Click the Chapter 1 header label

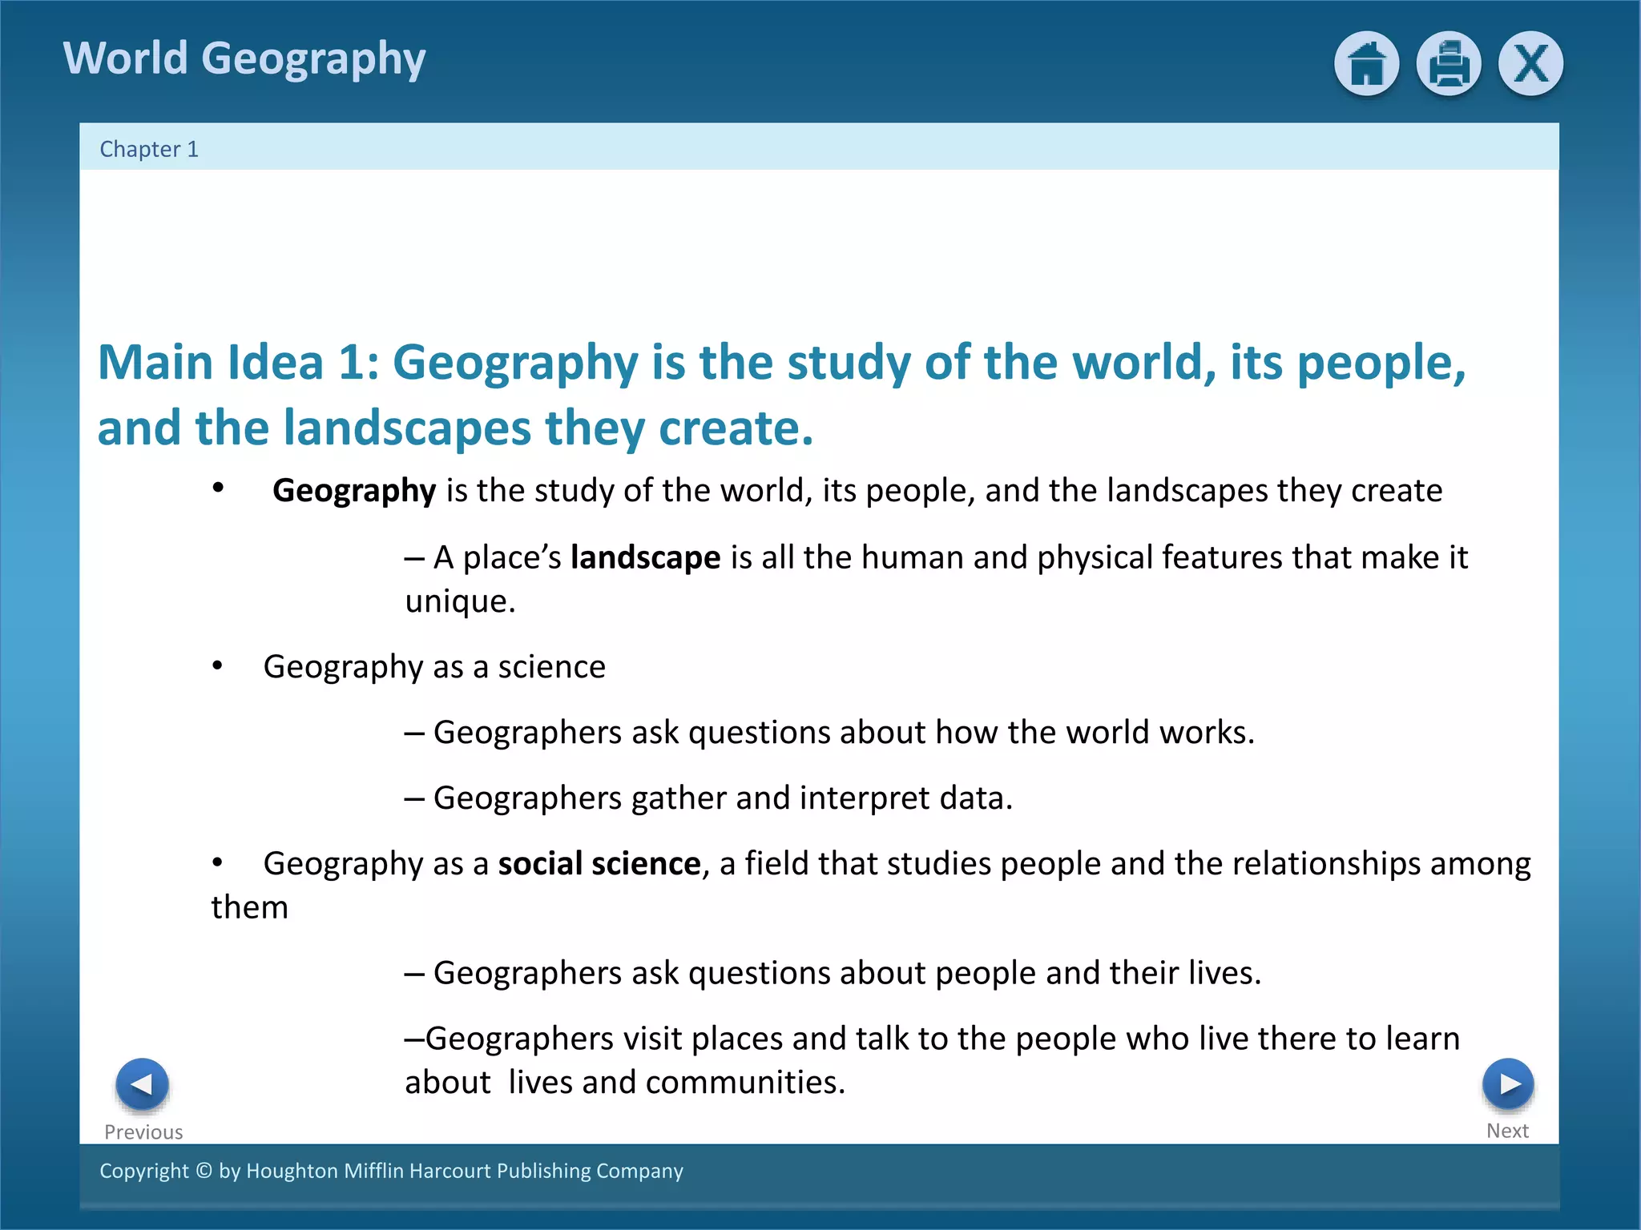[x=149, y=149]
